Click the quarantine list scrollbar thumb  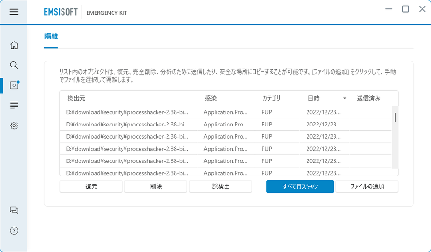[395, 118]
